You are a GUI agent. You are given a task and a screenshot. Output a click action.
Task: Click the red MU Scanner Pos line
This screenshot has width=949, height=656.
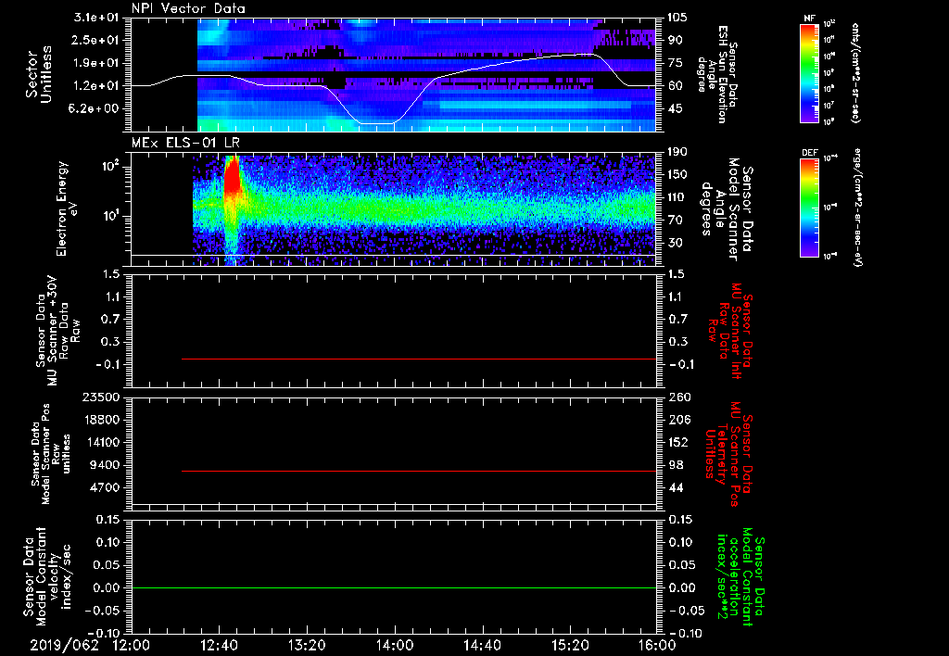click(419, 471)
